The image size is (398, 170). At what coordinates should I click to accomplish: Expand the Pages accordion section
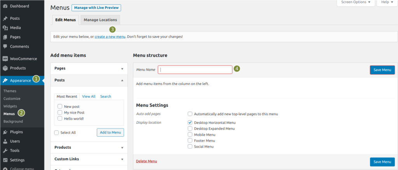(x=89, y=68)
